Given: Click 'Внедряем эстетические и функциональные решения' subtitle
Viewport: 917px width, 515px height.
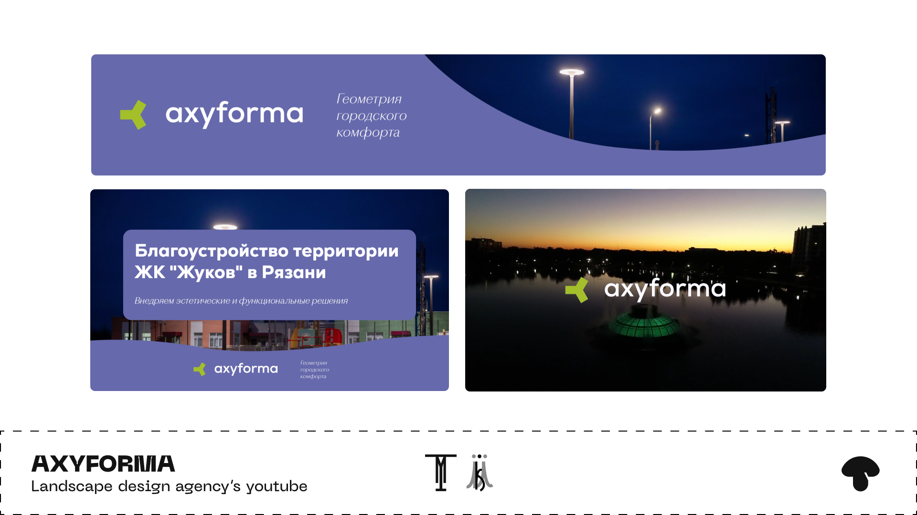Looking at the screenshot, I should click(241, 301).
